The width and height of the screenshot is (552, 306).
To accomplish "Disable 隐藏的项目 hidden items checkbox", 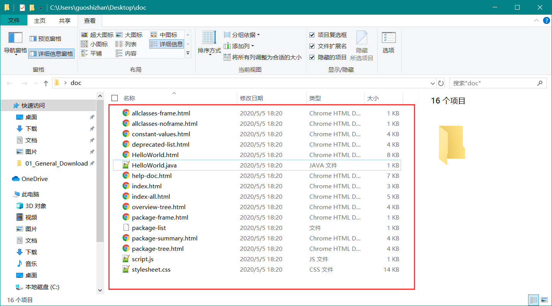I will click(x=312, y=57).
